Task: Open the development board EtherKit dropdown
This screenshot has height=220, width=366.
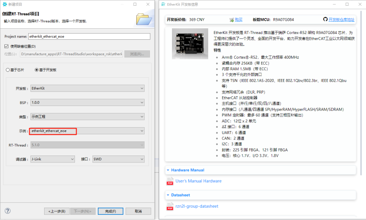Action: point(87,88)
